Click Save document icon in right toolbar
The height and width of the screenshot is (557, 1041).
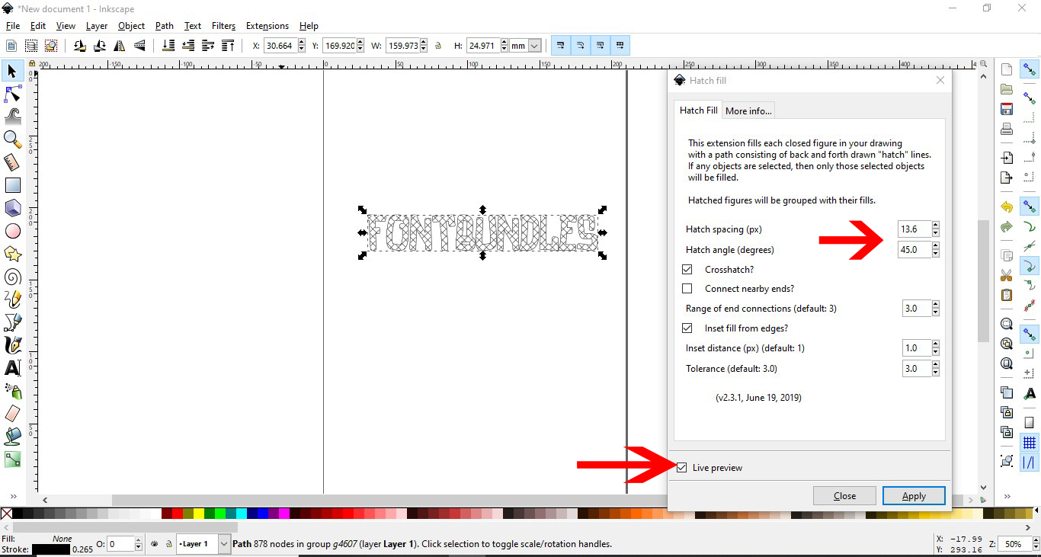point(1007,109)
